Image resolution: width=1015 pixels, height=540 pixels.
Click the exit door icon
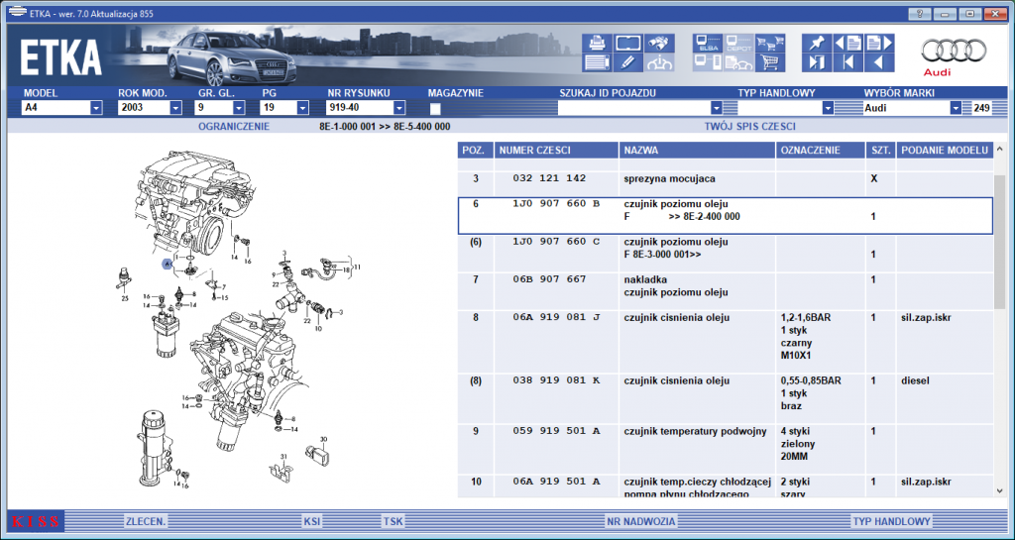click(x=817, y=62)
